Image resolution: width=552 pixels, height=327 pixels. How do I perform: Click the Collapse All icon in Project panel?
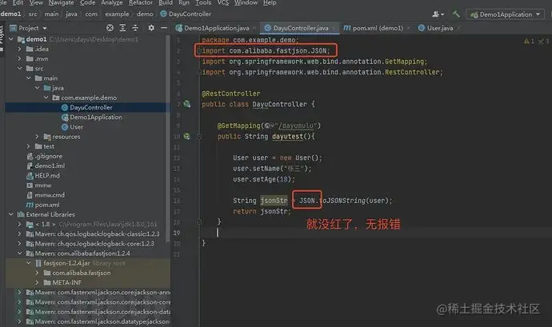click(x=135, y=28)
